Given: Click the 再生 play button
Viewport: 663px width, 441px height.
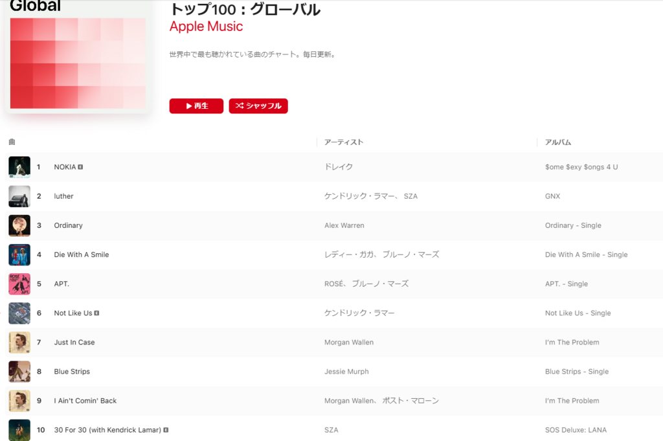Looking at the screenshot, I should (x=196, y=106).
